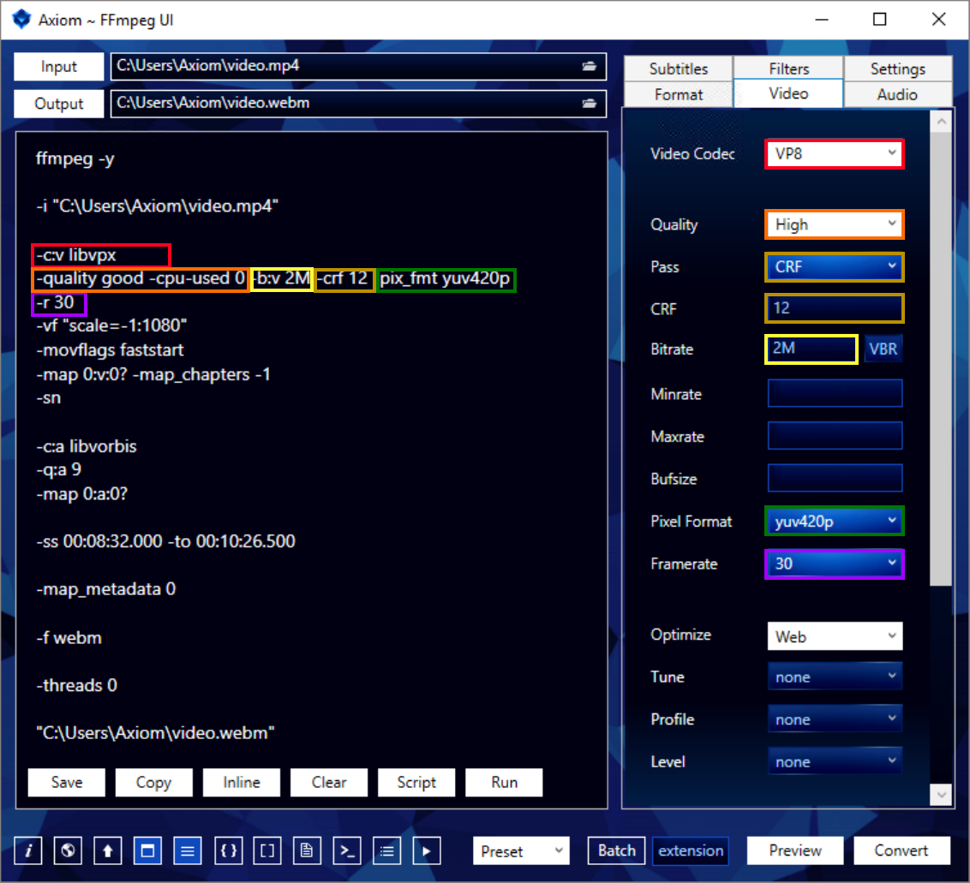Click the Preview button

pyautogui.click(x=795, y=850)
